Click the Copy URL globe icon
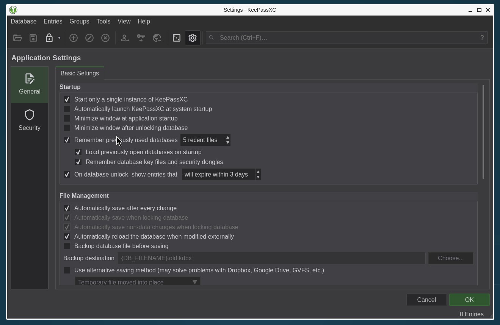 (x=157, y=38)
